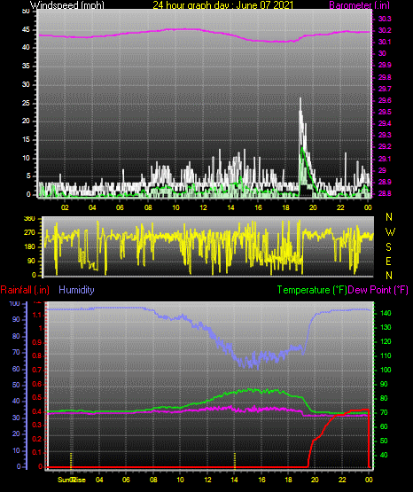Click the "0.5" rainfall axis value
413x492 pixels.
click(37, 397)
